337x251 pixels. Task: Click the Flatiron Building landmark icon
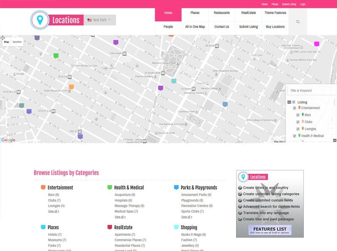155,77
